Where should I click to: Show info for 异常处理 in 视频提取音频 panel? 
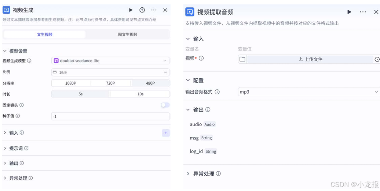[x=218, y=173]
